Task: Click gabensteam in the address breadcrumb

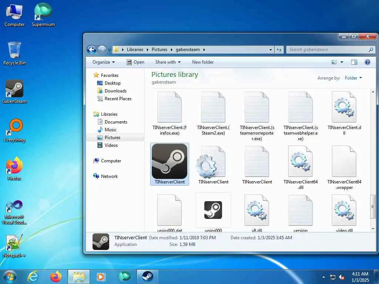Action: coord(188,50)
